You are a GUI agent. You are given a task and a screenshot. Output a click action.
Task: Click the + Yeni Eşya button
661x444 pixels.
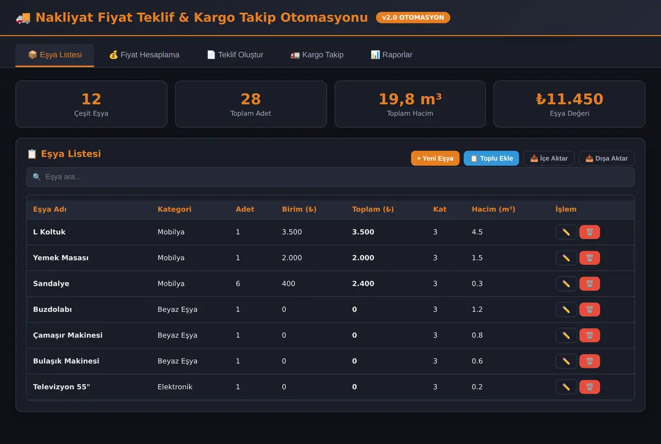(435, 159)
